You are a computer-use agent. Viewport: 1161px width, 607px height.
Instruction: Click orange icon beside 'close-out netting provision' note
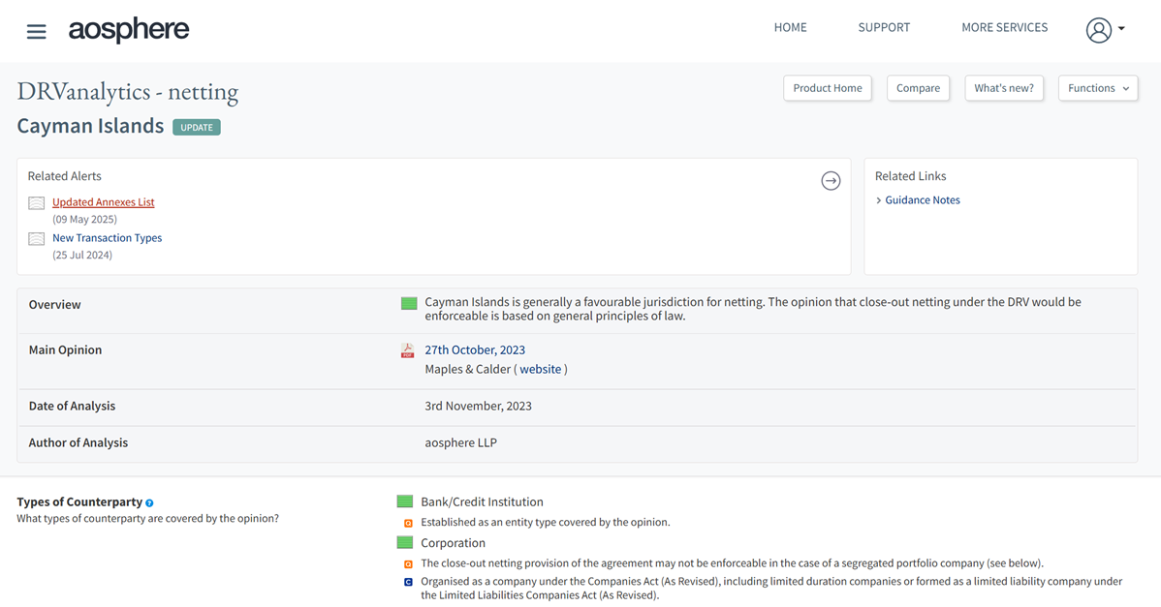click(408, 564)
